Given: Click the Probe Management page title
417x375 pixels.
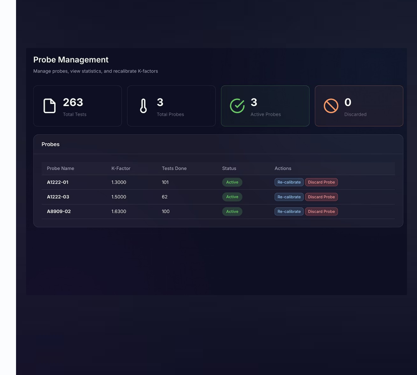Looking at the screenshot, I should 71,59.
